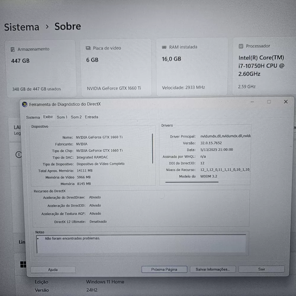Click the Windows logo icon in Settings
The height and width of the screenshot is (296, 296).
23,264
